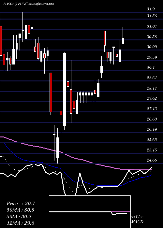Select the 28.61 price axis label
163x228 pixels.
coord(152,78)
